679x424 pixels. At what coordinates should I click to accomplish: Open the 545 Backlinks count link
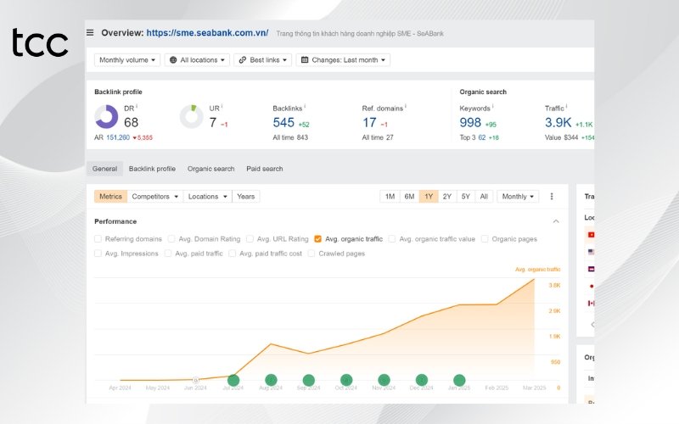tap(283, 123)
